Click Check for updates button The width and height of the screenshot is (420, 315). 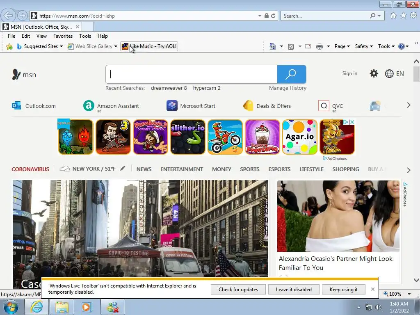coord(238,289)
